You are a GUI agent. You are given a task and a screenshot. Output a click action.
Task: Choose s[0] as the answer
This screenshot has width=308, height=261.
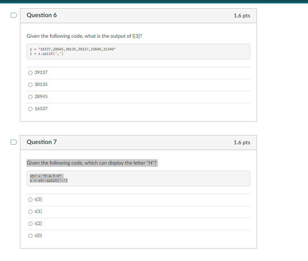(x=30, y=236)
